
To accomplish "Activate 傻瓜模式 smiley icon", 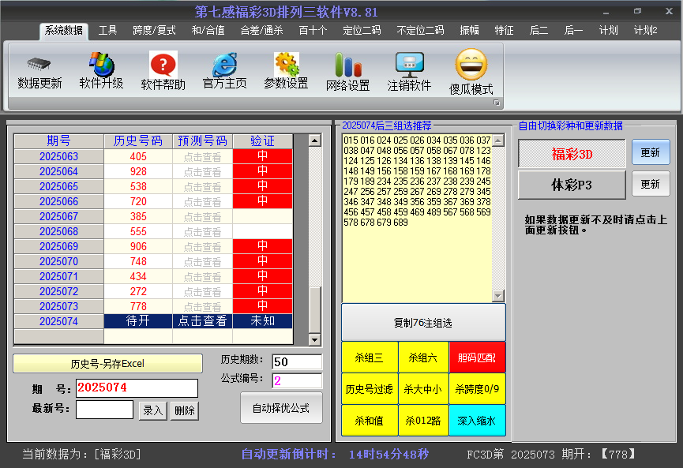I will (x=471, y=65).
